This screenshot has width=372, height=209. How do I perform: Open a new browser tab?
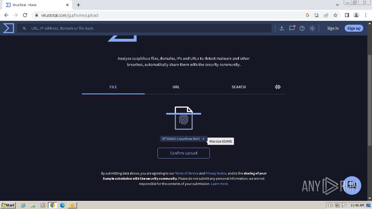tap(78, 5)
